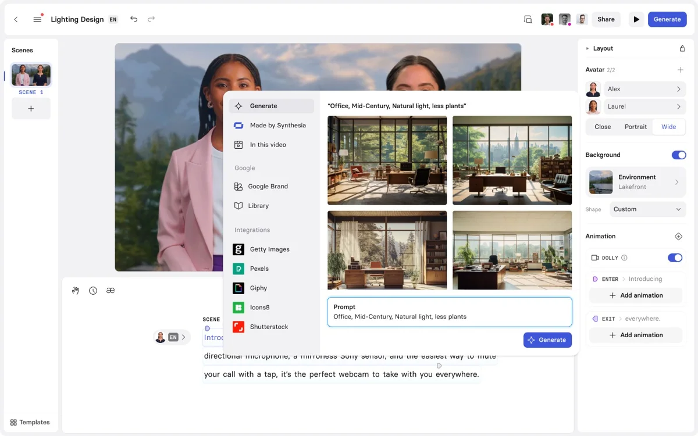Toggle the Background switch off

tap(679, 155)
